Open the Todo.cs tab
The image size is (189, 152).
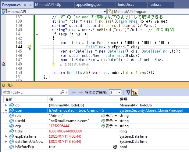point(155,5)
